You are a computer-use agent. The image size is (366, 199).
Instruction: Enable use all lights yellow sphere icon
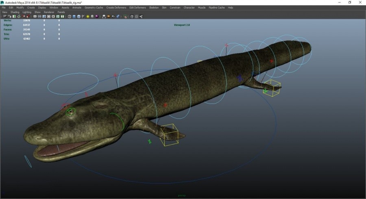click(88, 17)
